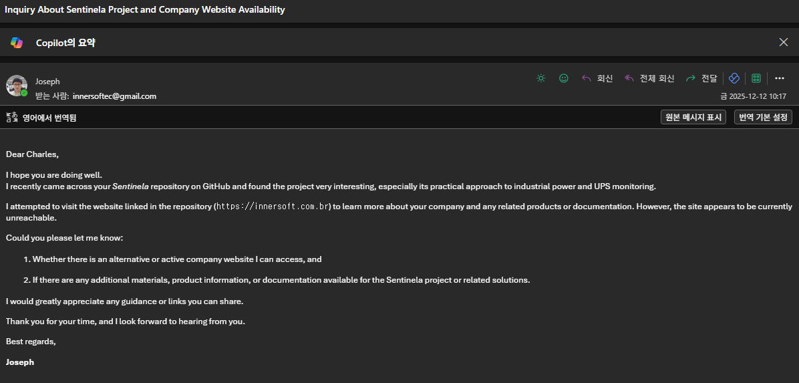The width and height of the screenshot is (799, 383).
Task: Open 번역 기본 설정 preferences
Action: coord(763,117)
